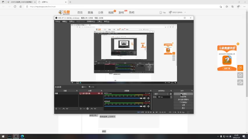The image size is (248, 139).
Task: Move source down in Sources dock
Action: click(x=95, y=109)
